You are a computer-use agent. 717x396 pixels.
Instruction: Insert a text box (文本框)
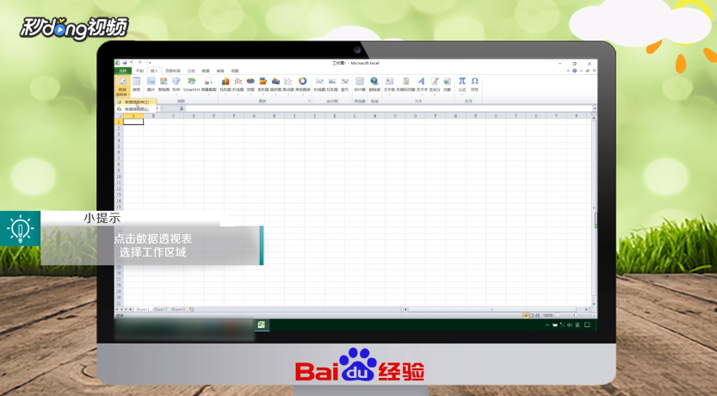point(389,85)
